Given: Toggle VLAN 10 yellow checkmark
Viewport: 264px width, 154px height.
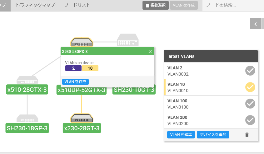Looking at the screenshot, I should click(250, 87).
